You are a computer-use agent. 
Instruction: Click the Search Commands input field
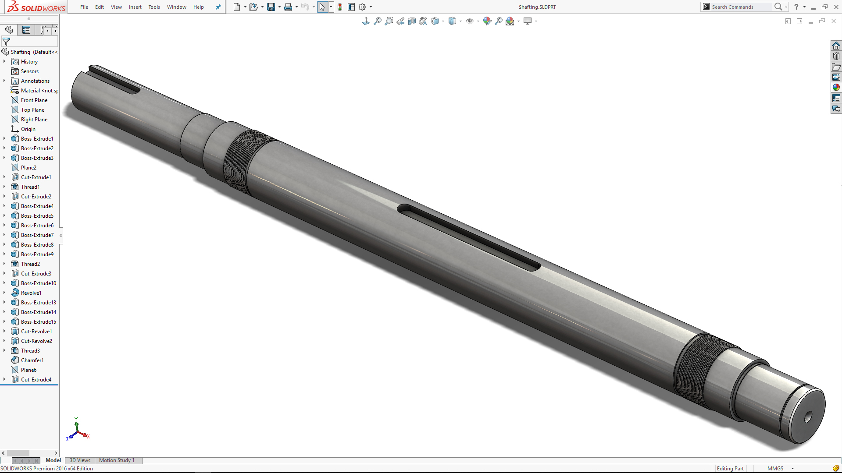pos(740,7)
